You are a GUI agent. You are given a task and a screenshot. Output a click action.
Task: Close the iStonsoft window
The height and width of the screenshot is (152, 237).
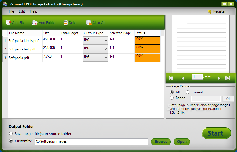pos(231,4)
